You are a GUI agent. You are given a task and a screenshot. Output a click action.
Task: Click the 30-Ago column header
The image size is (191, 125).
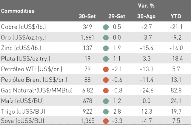point(146,16)
